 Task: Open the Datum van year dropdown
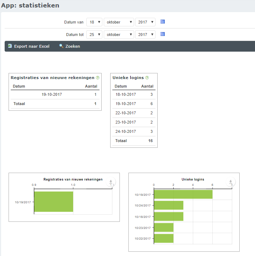145,22
